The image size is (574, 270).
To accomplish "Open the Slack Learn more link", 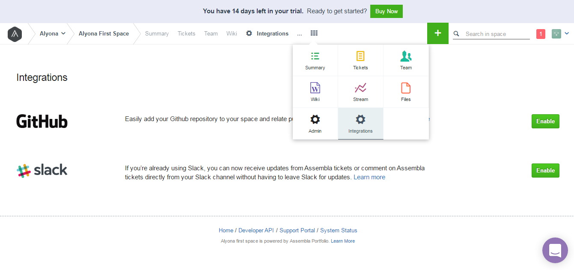I will click(x=369, y=177).
